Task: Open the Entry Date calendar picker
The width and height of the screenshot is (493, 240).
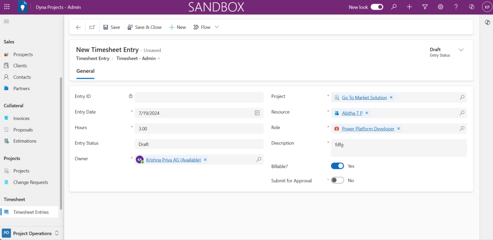Action: pyautogui.click(x=257, y=113)
